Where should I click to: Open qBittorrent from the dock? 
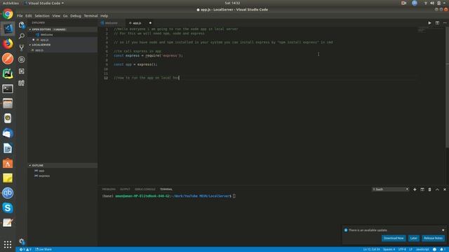point(8,193)
